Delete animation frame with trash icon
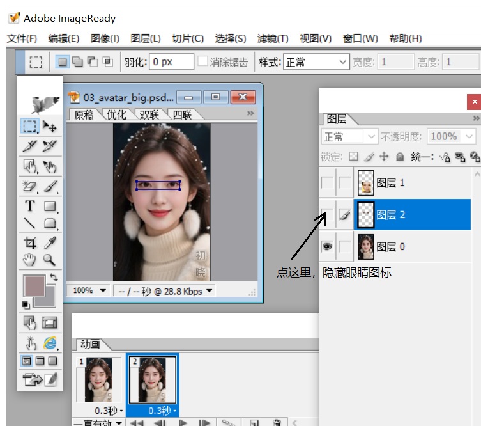This screenshot has width=481, height=426. coord(276,423)
